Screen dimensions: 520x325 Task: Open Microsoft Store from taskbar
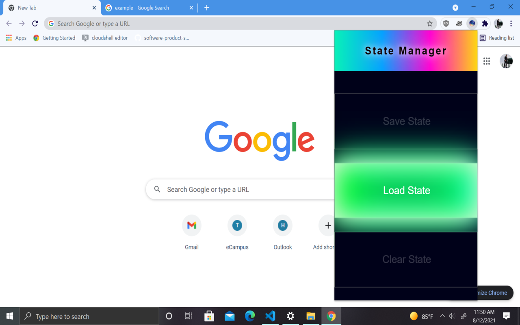click(x=209, y=316)
